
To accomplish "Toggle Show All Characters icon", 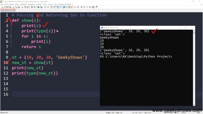I will [x=61, y=7].
